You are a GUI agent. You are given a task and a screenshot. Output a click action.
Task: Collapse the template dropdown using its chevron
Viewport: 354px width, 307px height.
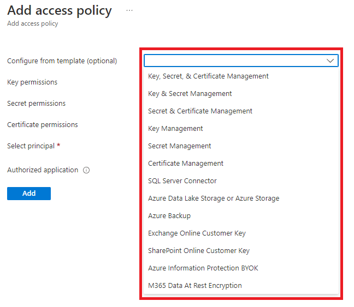pos(330,61)
